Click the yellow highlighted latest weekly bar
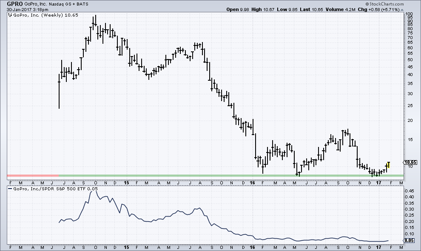This screenshot has width=421, height=251. pos(389,165)
